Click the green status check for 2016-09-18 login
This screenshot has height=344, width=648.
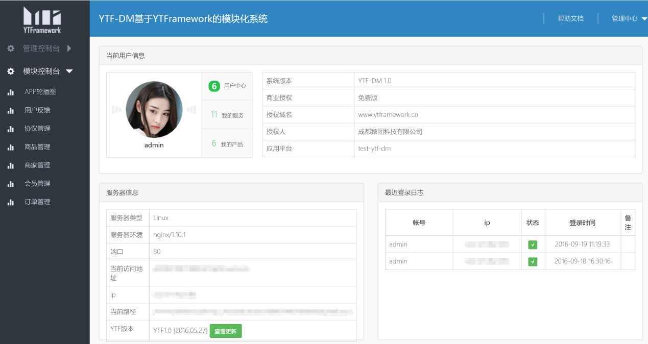(x=533, y=262)
